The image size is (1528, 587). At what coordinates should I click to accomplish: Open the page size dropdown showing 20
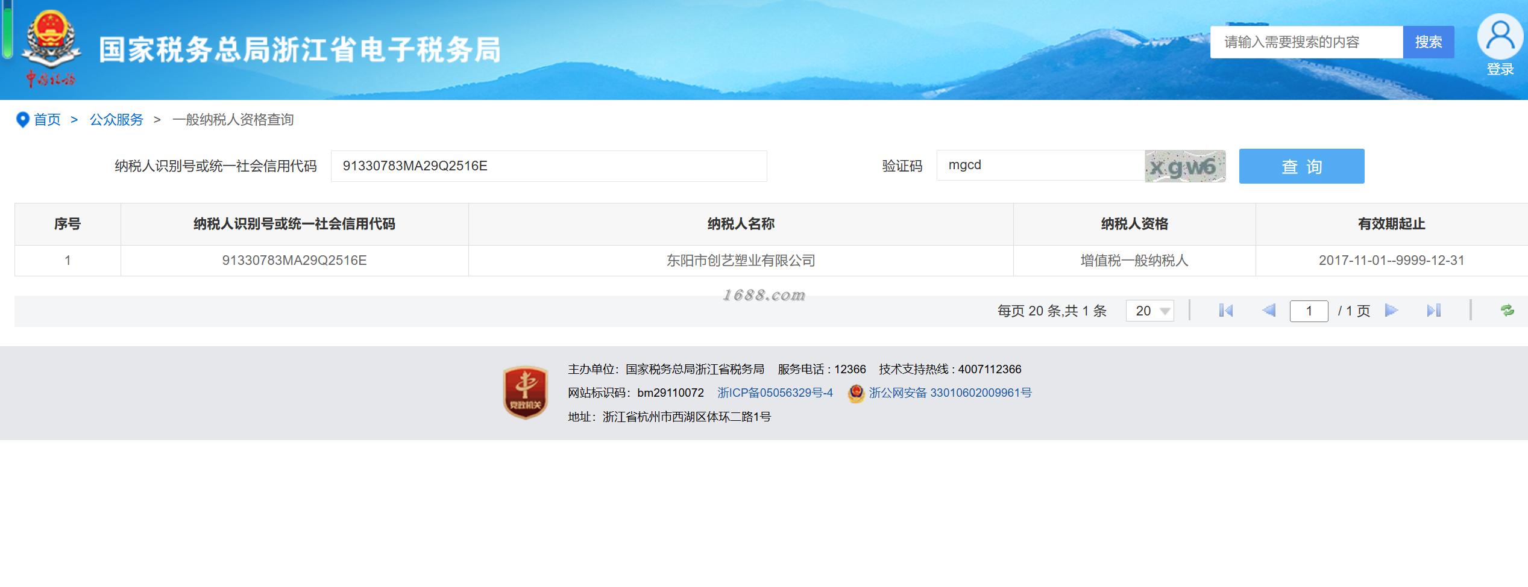click(x=1149, y=311)
